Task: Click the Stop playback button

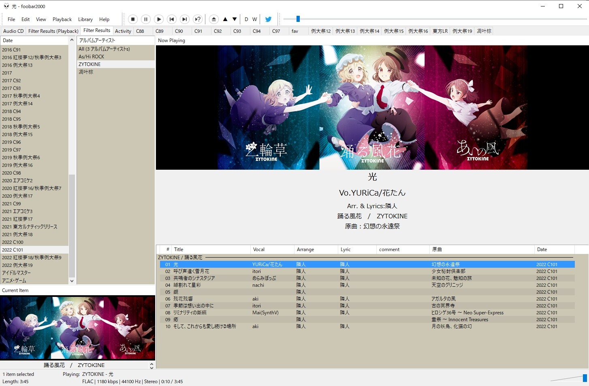Action: pos(133,19)
